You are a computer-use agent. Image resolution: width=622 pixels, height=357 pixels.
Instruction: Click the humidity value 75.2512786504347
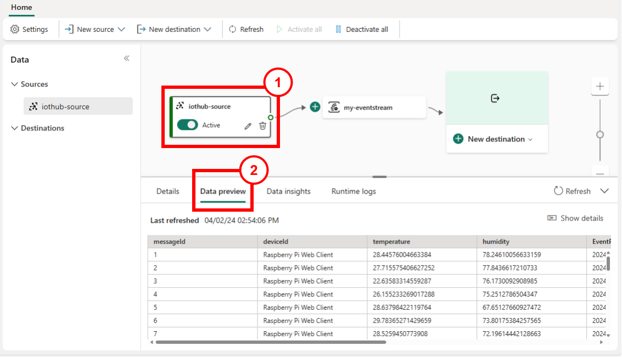coord(510,294)
